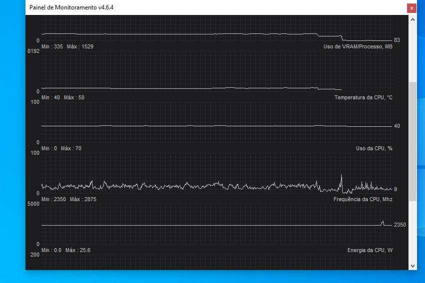Click the scrollbar up arrow
Image resolution: width=425 pixels, height=283 pixels.
(413, 19)
